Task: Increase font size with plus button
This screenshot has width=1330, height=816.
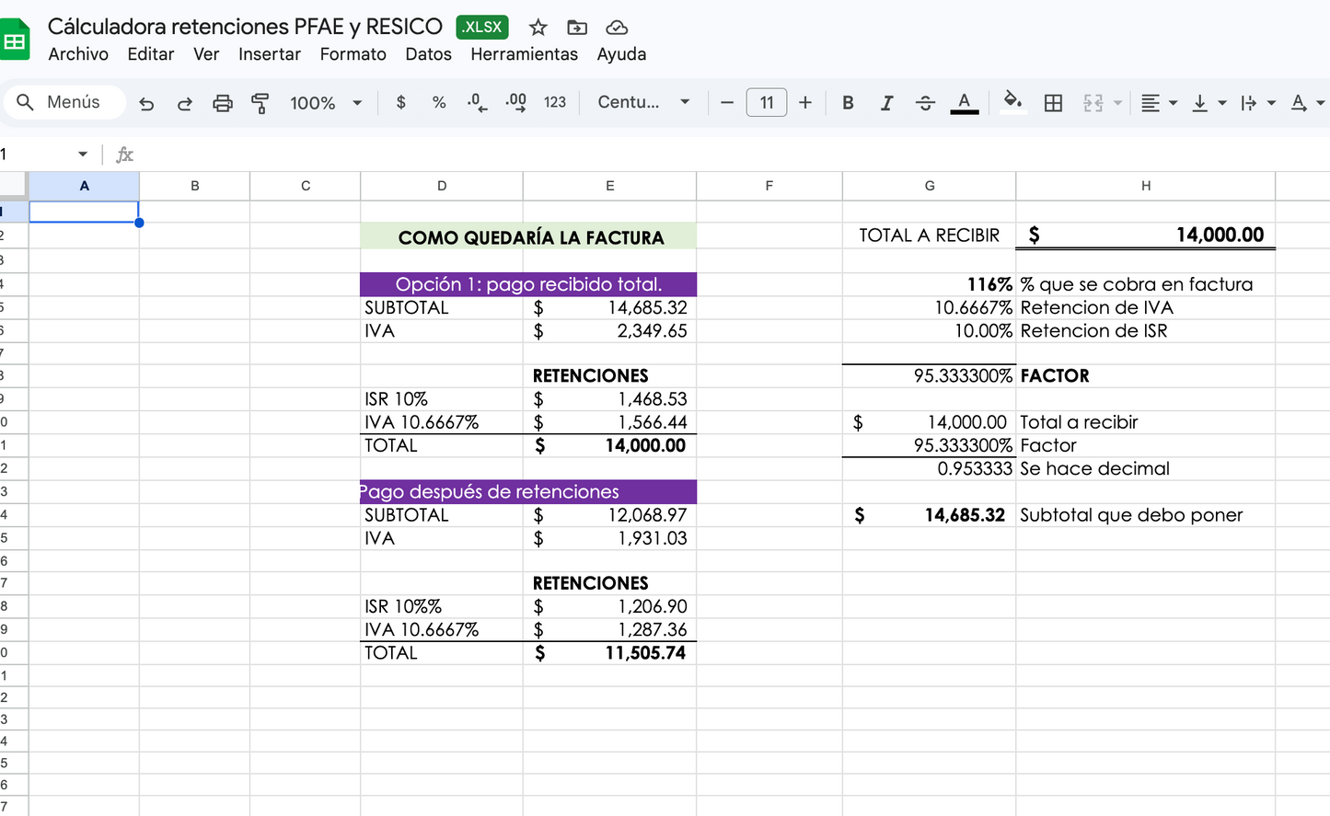Action: 805,102
